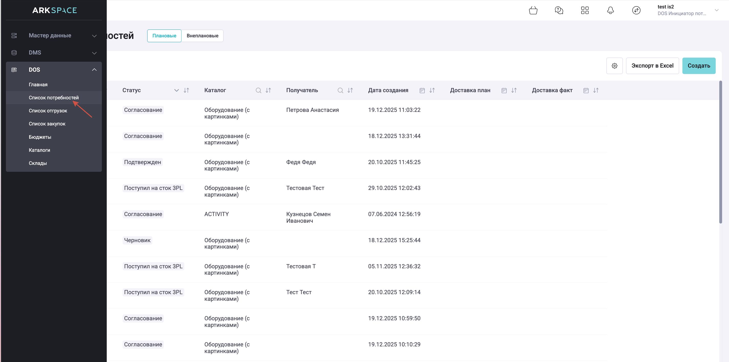Open the notifications bell

tap(610, 10)
